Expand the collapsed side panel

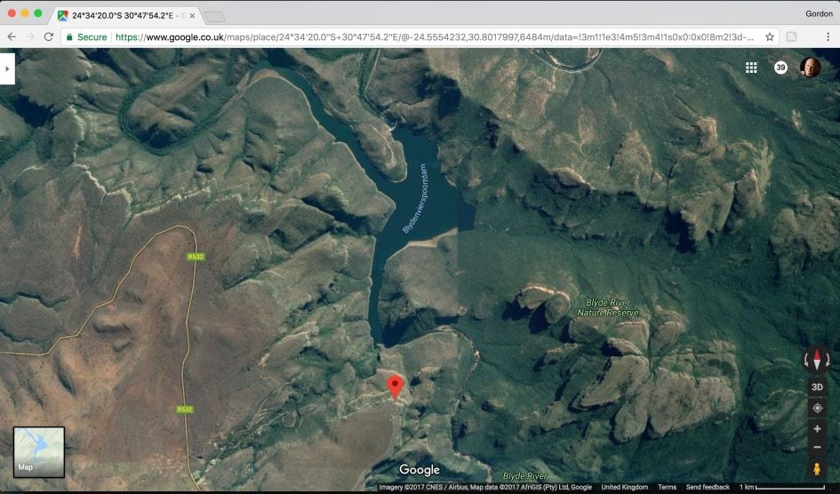coord(7,68)
